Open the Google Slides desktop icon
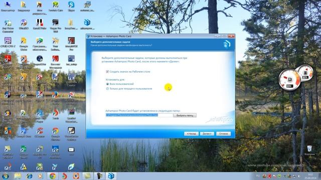The height and width of the screenshot is (180, 321). point(24,43)
